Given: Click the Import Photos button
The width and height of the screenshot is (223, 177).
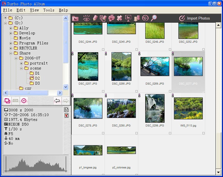Looking at the screenshot, I should [195, 18].
